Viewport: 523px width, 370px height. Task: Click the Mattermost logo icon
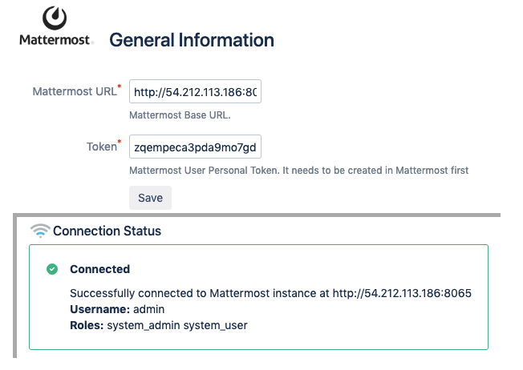(55, 18)
